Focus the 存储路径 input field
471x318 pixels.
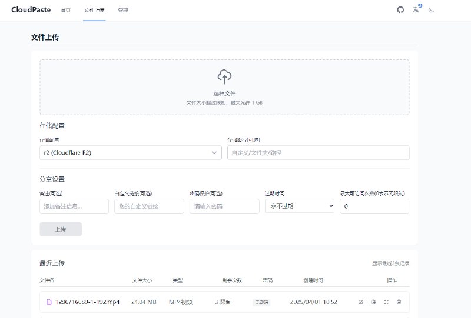point(319,153)
